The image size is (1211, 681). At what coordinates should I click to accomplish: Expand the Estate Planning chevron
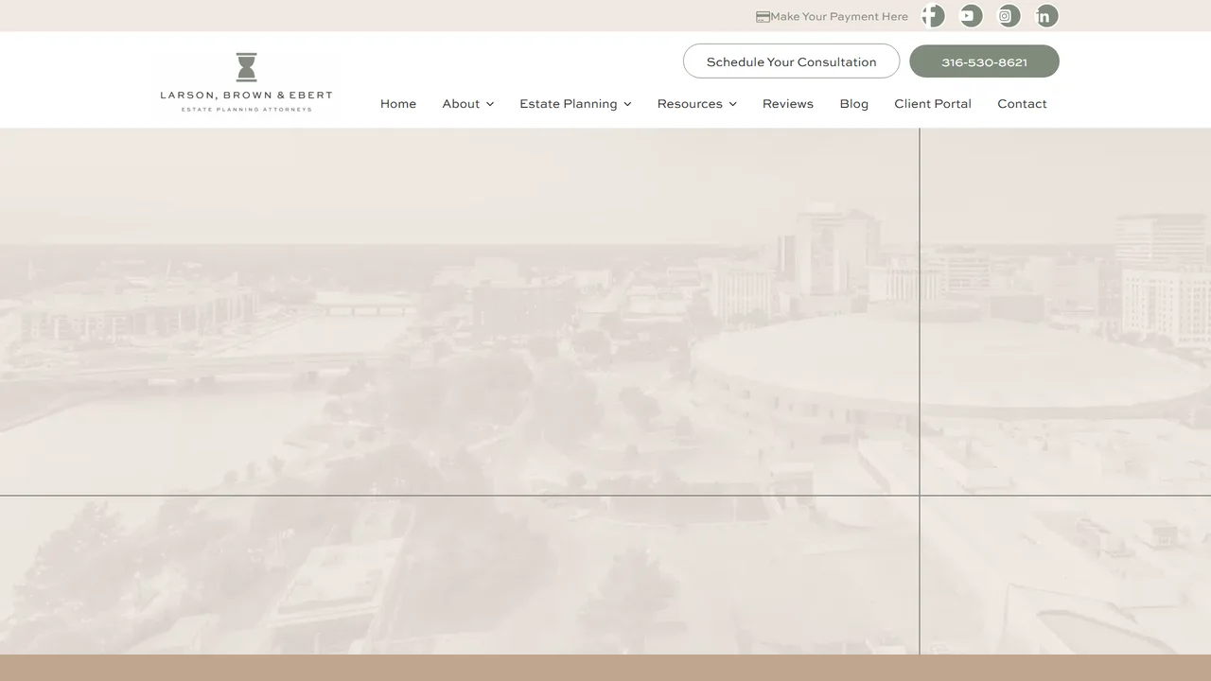627,104
